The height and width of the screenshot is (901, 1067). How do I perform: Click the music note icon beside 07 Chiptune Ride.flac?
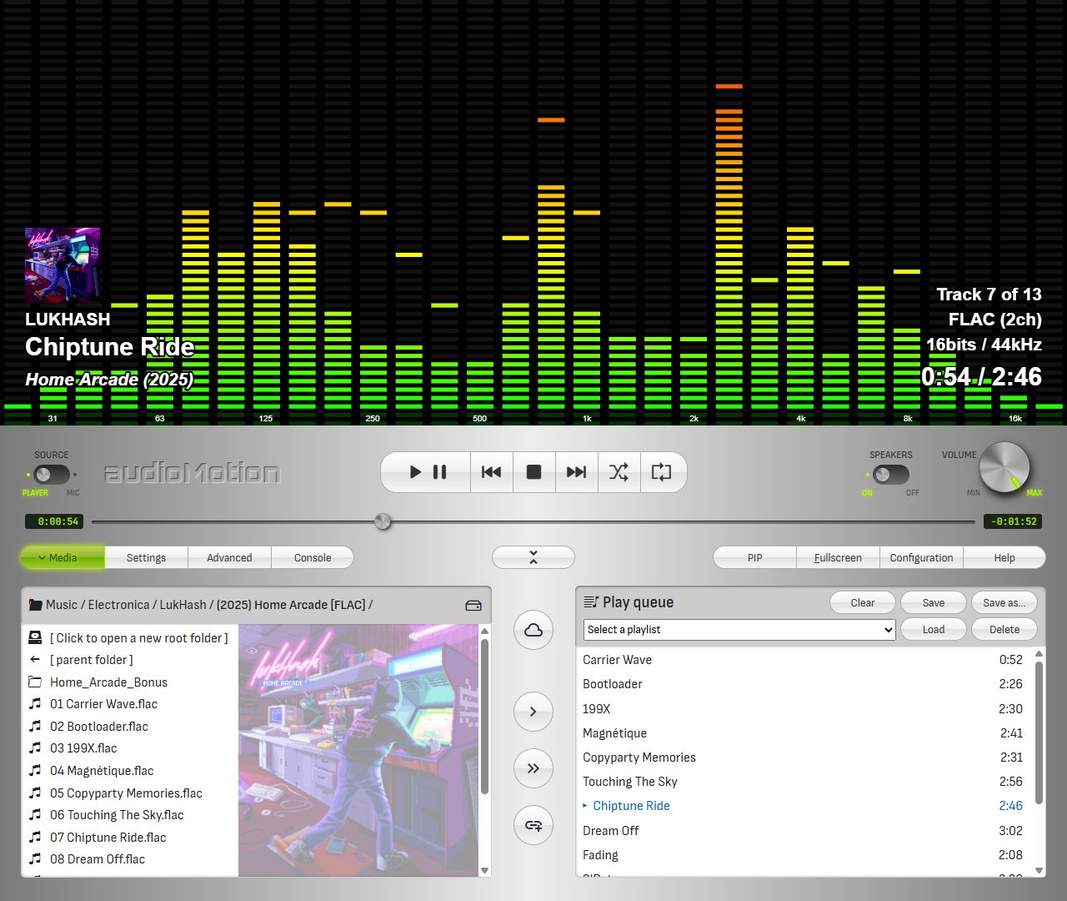[x=34, y=837]
